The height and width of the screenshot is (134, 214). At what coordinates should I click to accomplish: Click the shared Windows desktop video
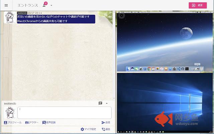coord(165,103)
